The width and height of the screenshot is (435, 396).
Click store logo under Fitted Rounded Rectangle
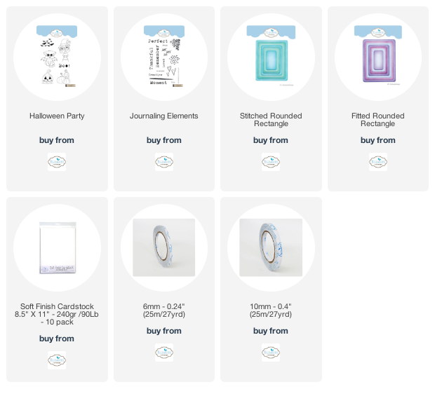[378, 162]
